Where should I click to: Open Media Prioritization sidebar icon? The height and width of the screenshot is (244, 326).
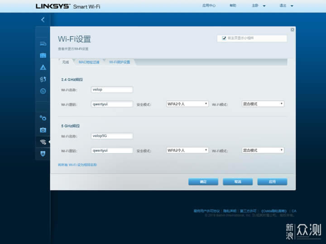(x=43, y=79)
